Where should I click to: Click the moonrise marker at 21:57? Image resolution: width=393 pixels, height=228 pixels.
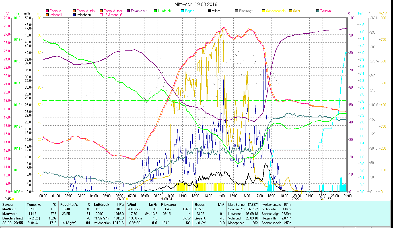point(322,199)
